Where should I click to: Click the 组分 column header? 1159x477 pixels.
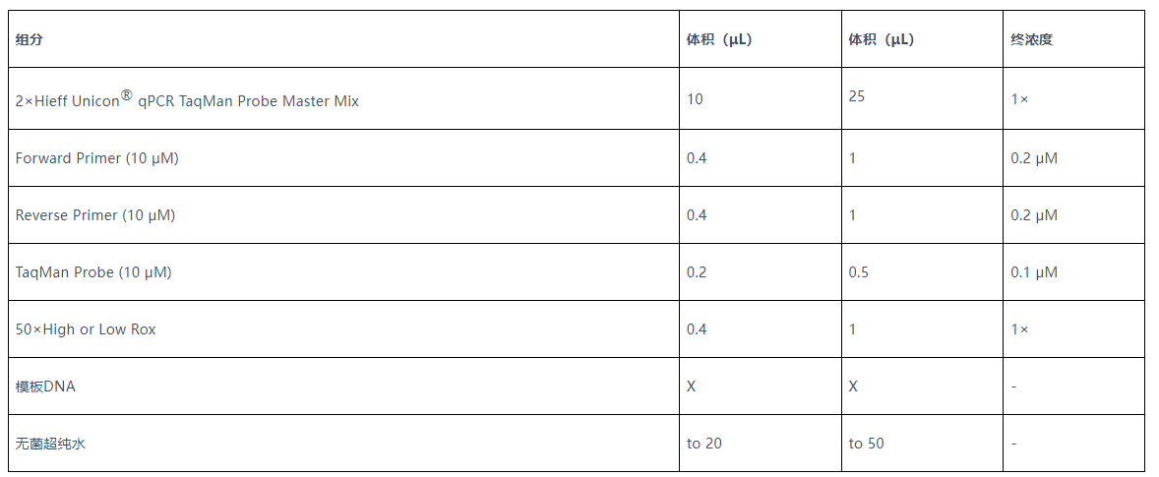[30, 40]
